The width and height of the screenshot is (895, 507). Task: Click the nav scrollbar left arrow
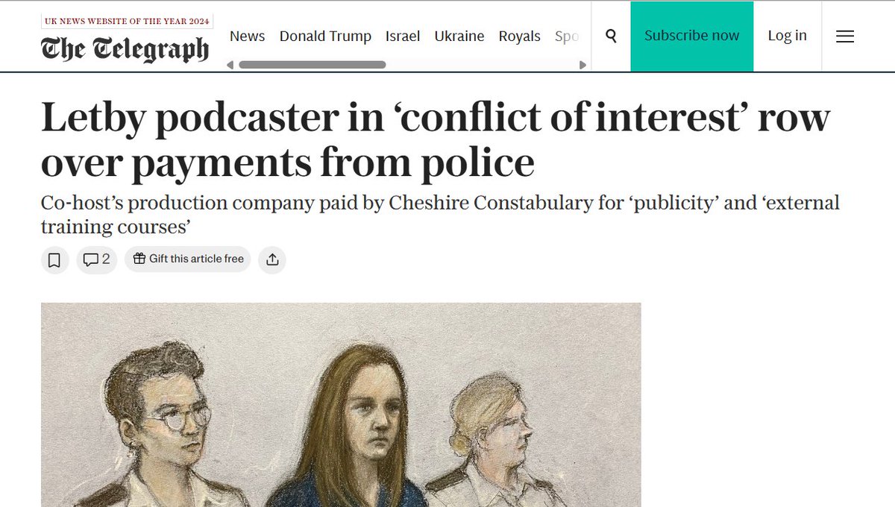click(x=230, y=65)
